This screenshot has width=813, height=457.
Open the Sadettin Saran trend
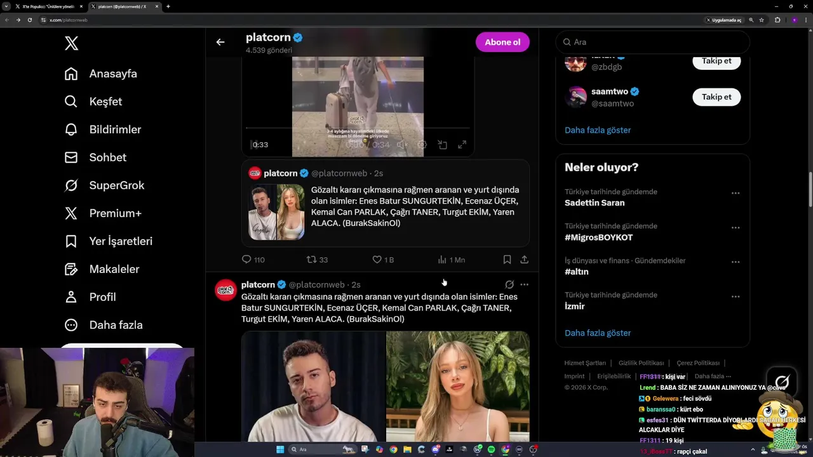595,203
